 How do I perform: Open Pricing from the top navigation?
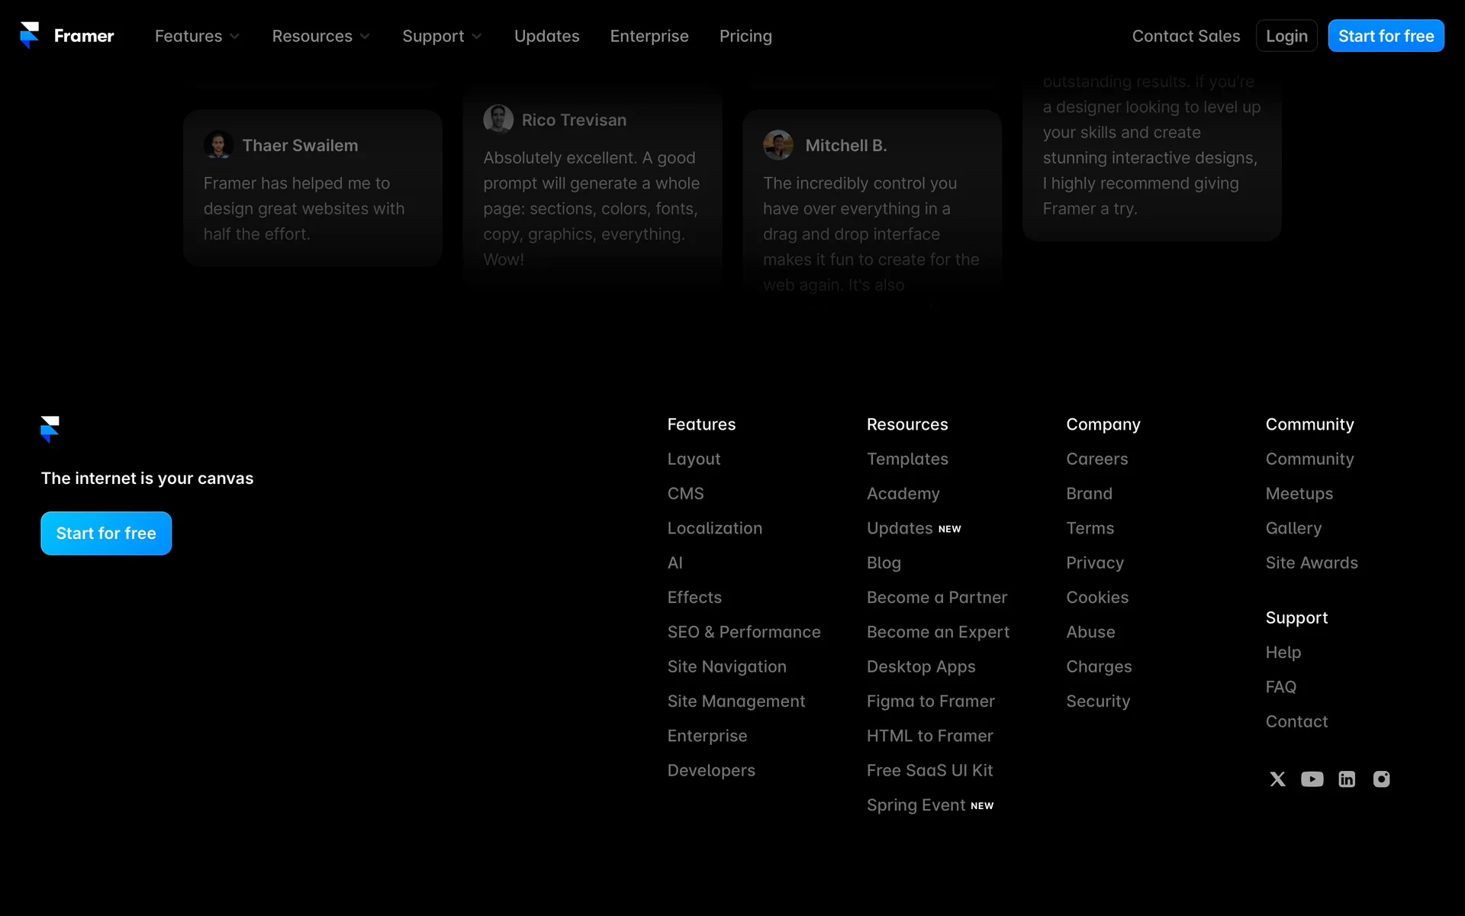pyautogui.click(x=745, y=36)
